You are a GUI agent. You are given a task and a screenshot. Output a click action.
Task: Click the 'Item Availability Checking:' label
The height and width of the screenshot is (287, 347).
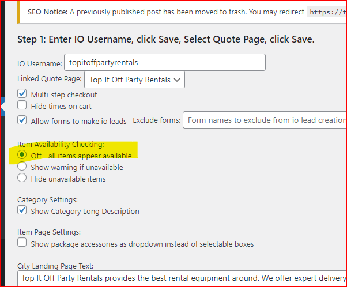click(61, 144)
